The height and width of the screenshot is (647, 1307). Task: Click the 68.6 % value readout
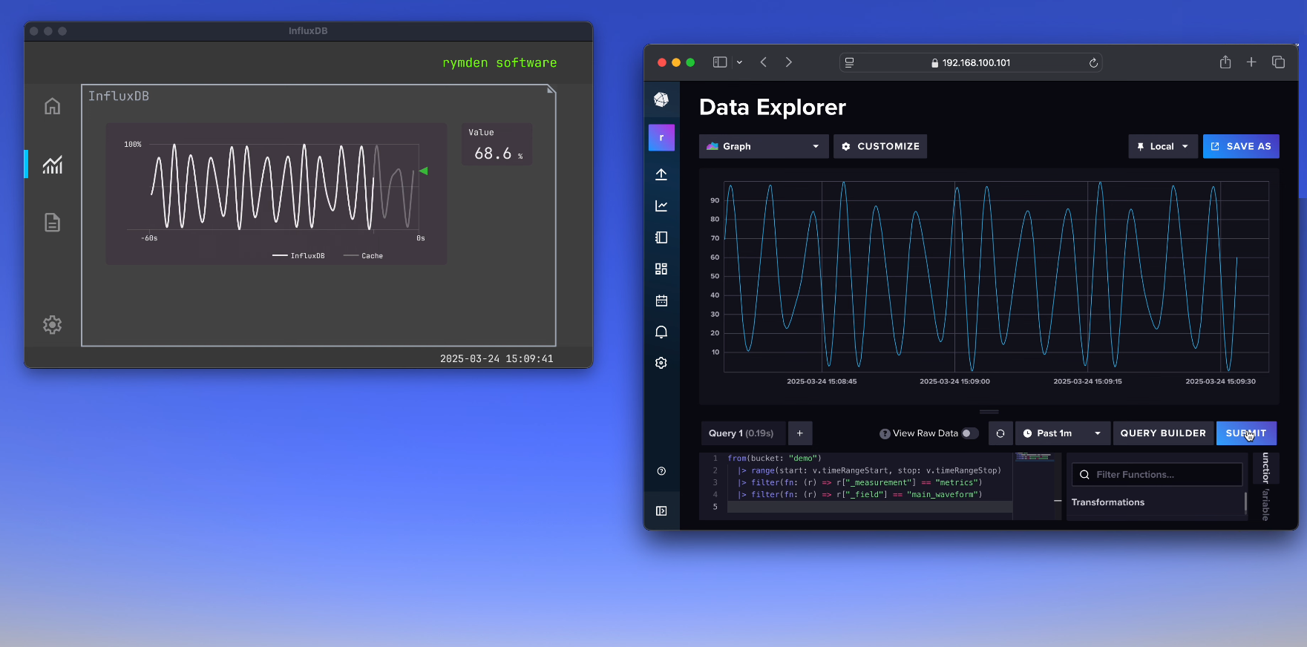pyautogui.click(x=497, y=154)
